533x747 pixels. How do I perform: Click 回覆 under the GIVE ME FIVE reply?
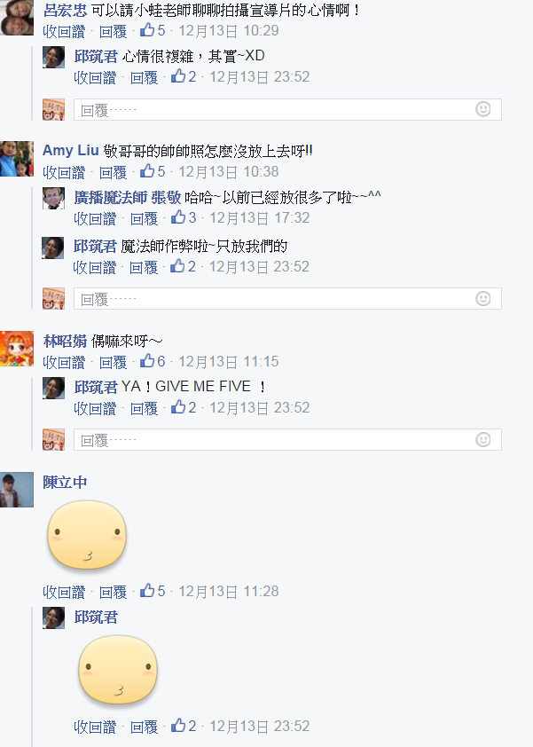point(144,408)
